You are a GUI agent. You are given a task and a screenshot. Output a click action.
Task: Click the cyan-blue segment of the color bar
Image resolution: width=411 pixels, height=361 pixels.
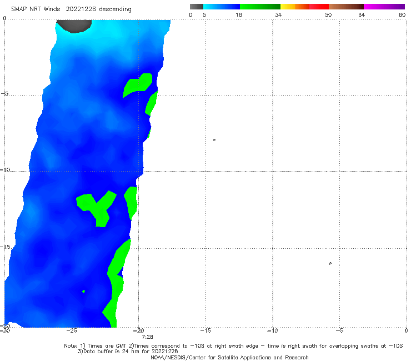click(x=222, y=7)
